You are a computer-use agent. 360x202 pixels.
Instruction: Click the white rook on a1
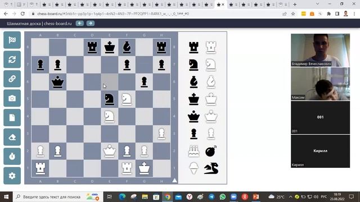(x=40, y=168)
